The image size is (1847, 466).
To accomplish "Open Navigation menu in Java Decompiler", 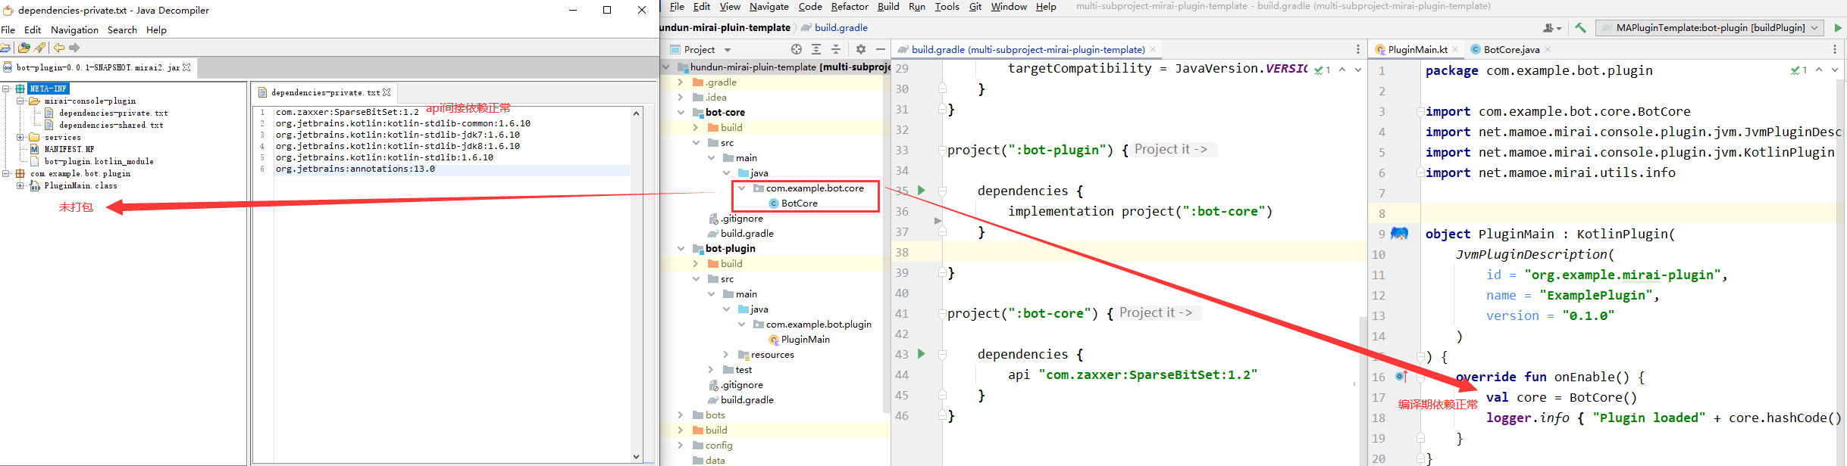I will [74, 30].
